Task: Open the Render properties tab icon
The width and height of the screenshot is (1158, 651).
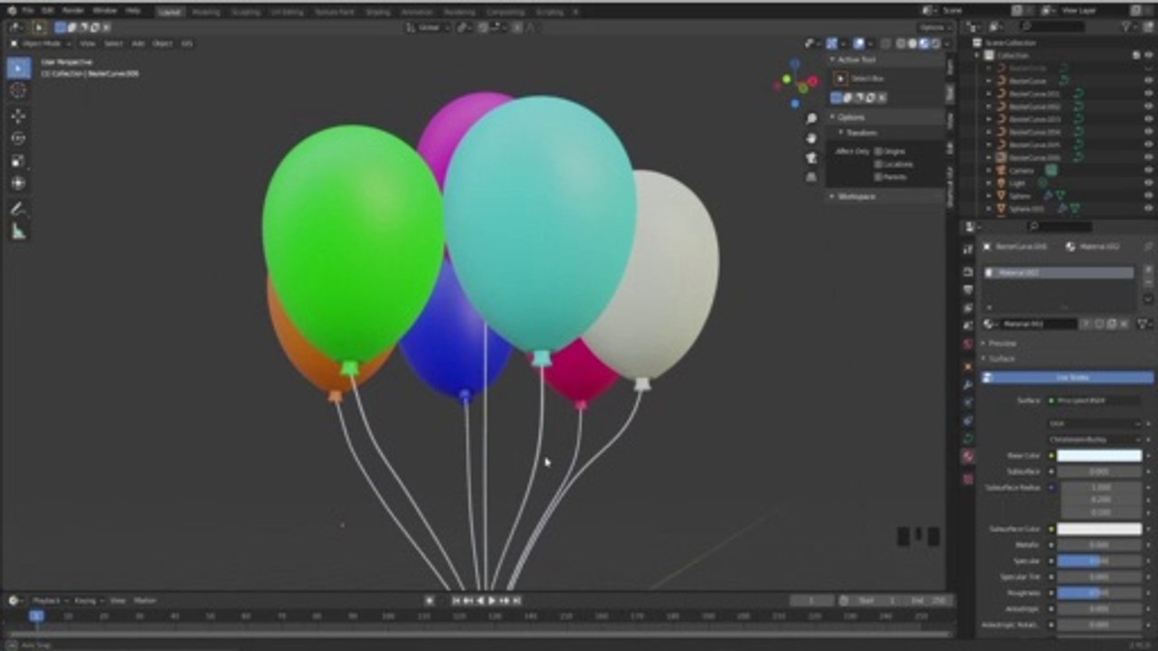Action: pos(967,271)
